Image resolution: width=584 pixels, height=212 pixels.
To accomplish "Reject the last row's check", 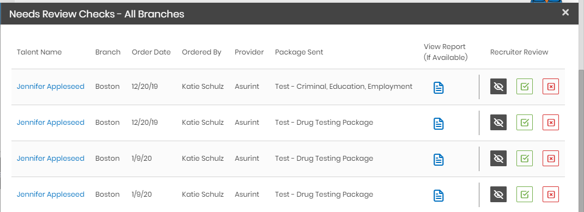I will click(550, 194).
